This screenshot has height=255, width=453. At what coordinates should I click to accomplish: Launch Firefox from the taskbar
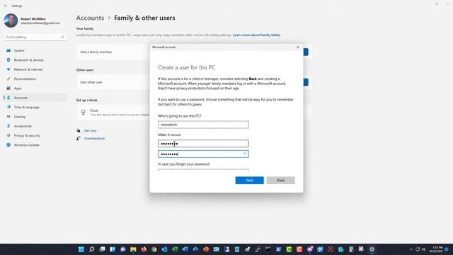click(x=144, y=249)
